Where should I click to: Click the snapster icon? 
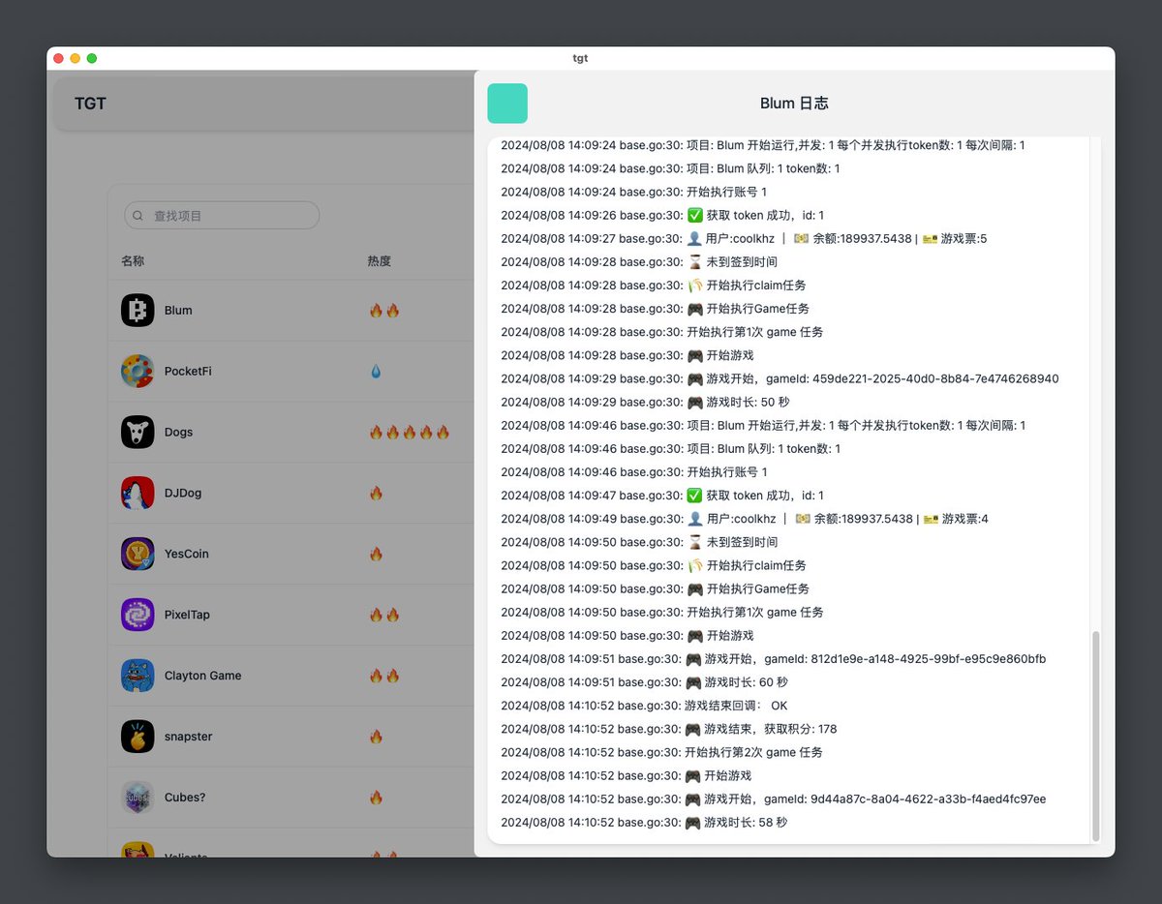[x=137, y=736]
